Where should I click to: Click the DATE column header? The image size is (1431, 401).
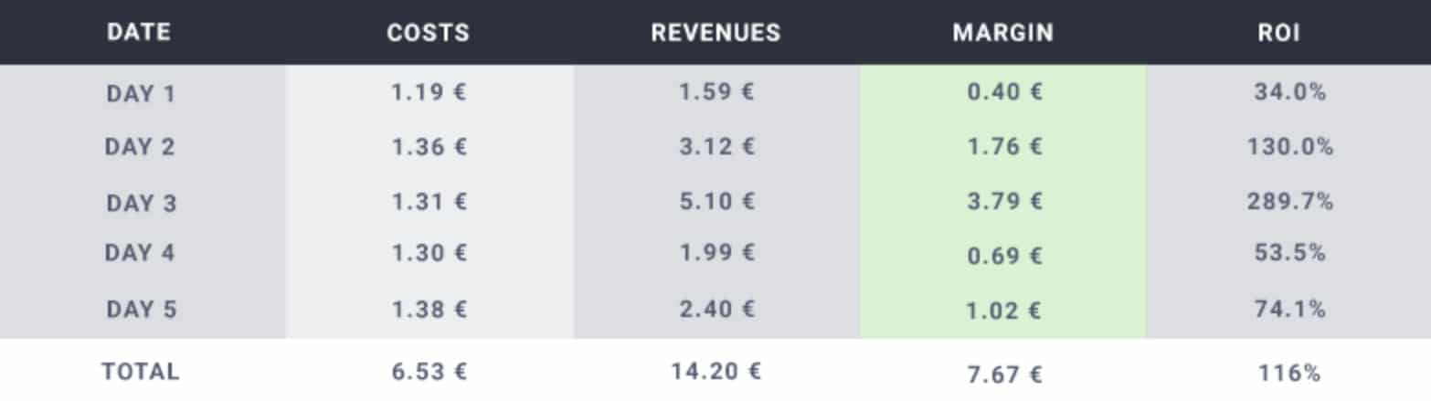tap(139, 33)
